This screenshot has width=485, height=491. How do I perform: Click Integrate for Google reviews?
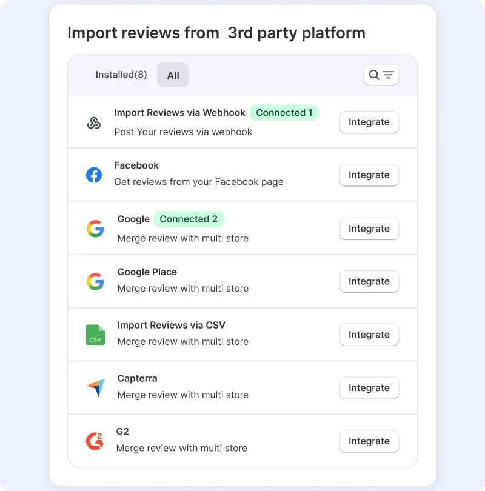(x=369, y=229)
